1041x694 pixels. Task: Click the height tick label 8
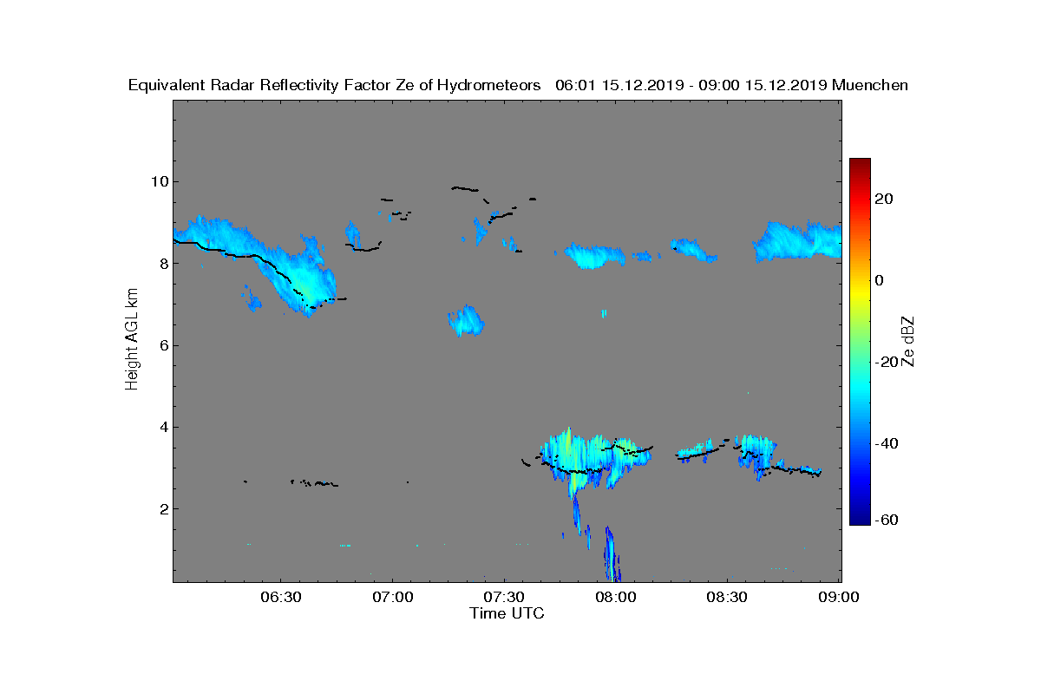tap(163, 263)
